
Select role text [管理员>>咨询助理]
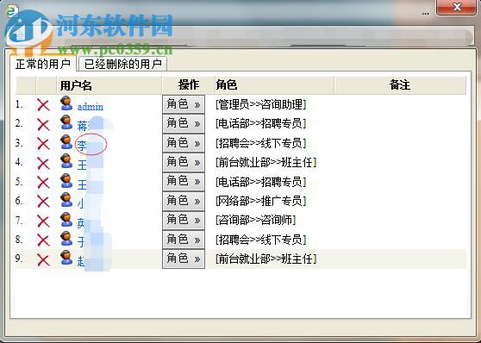click(261, 104)
